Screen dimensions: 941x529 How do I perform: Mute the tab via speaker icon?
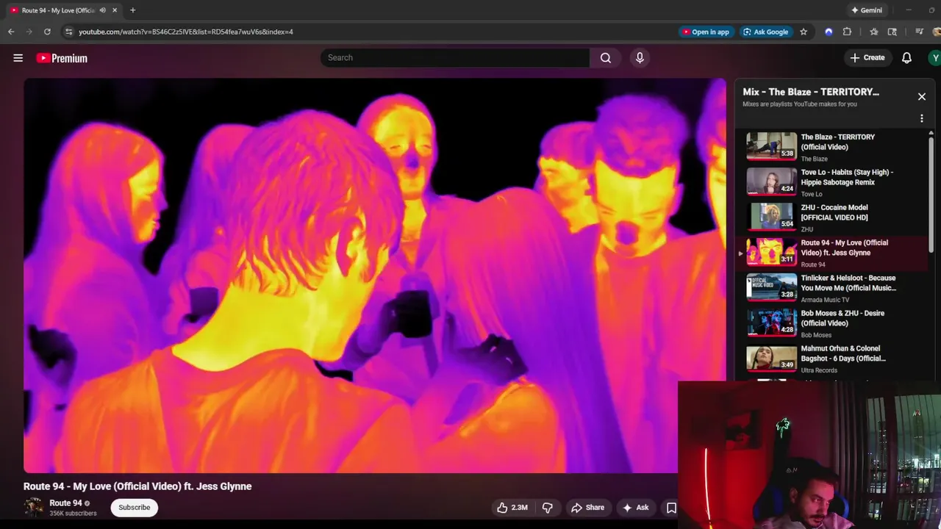click(102, 10)
